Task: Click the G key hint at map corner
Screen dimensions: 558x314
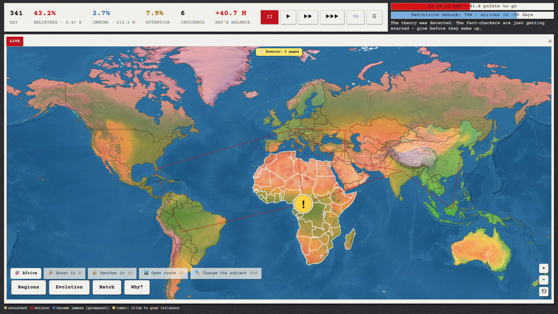Action: (550, 41)
